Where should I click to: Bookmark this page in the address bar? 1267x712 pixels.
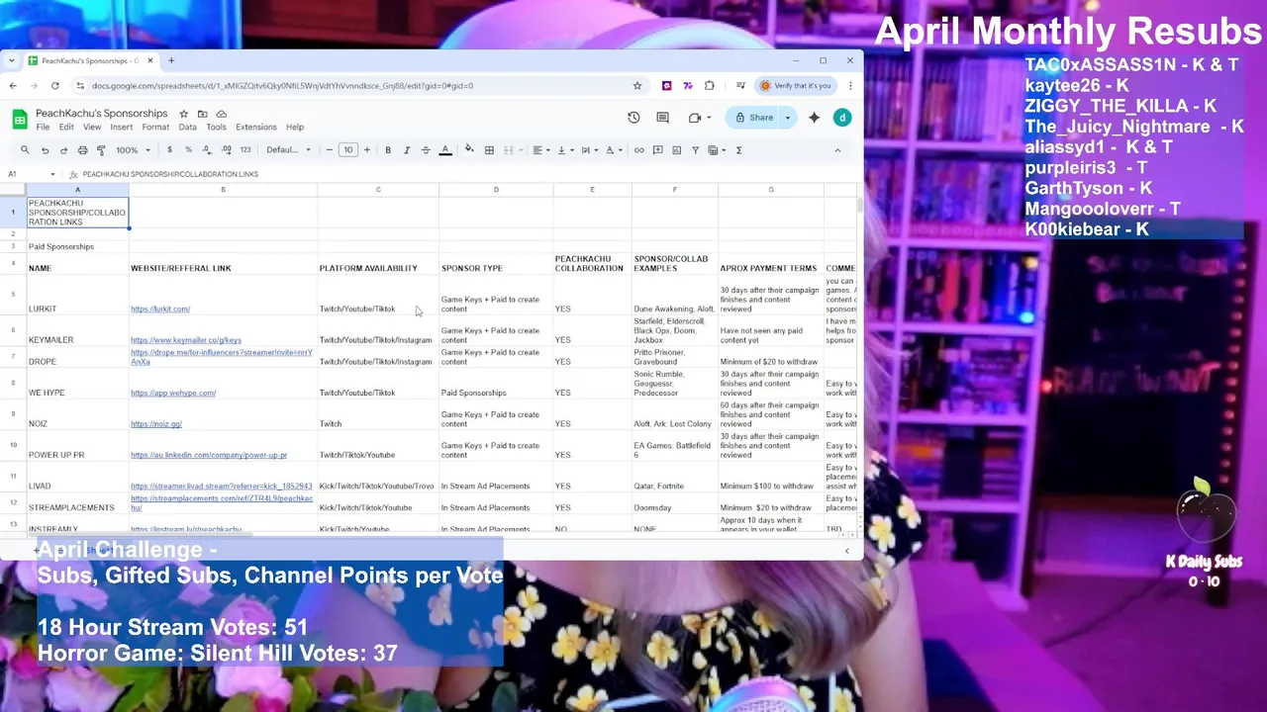coord(636,86)
